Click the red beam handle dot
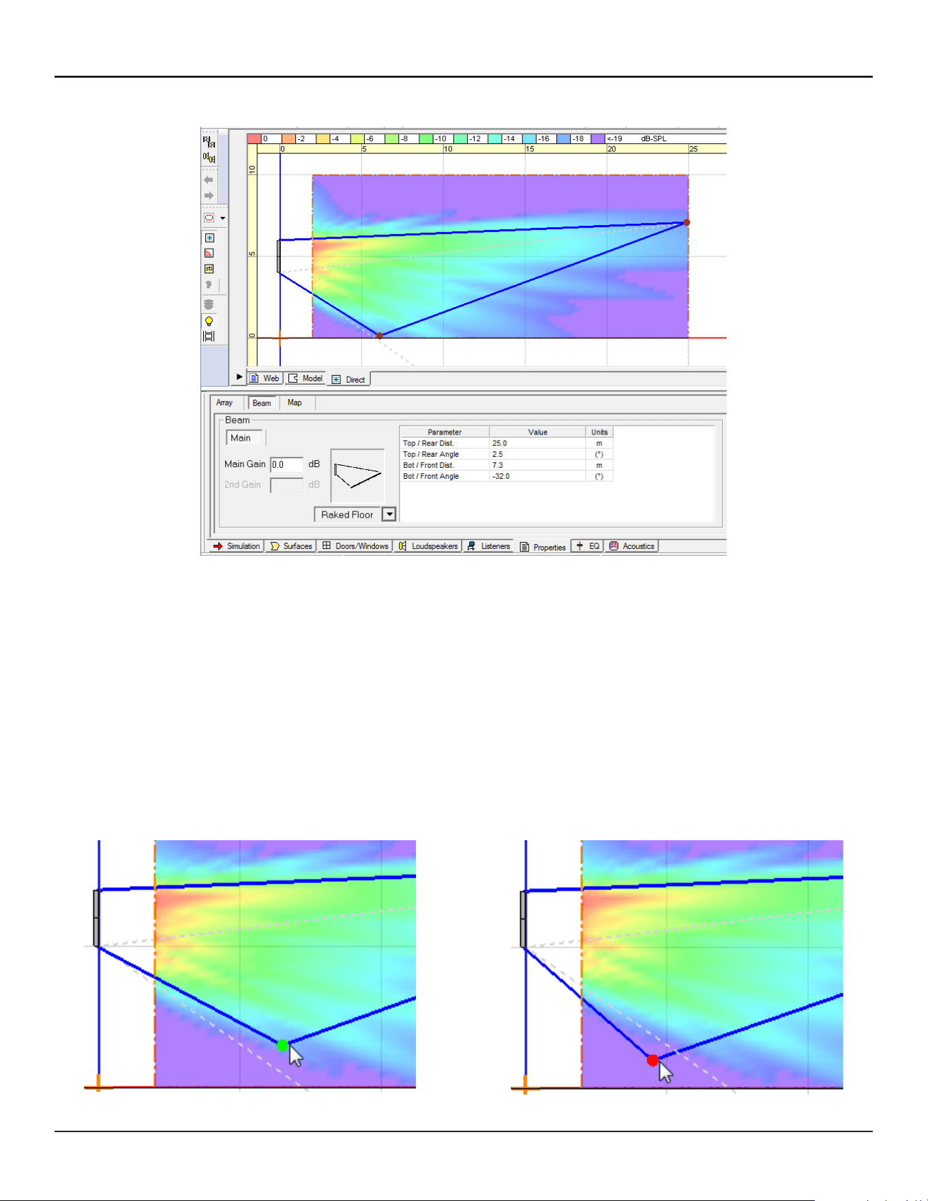 (x=653, y=1061)
